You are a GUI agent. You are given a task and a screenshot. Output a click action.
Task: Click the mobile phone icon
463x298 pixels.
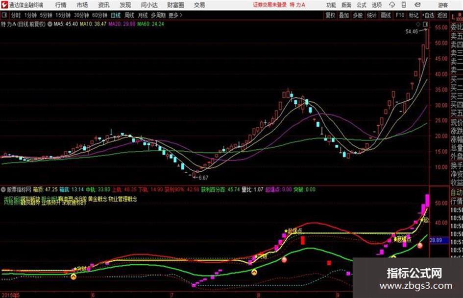point(404,5)
